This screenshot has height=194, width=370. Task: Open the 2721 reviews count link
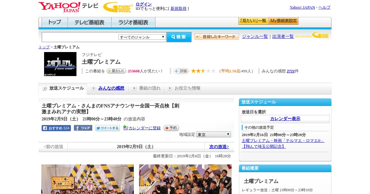tap(291, 71)
